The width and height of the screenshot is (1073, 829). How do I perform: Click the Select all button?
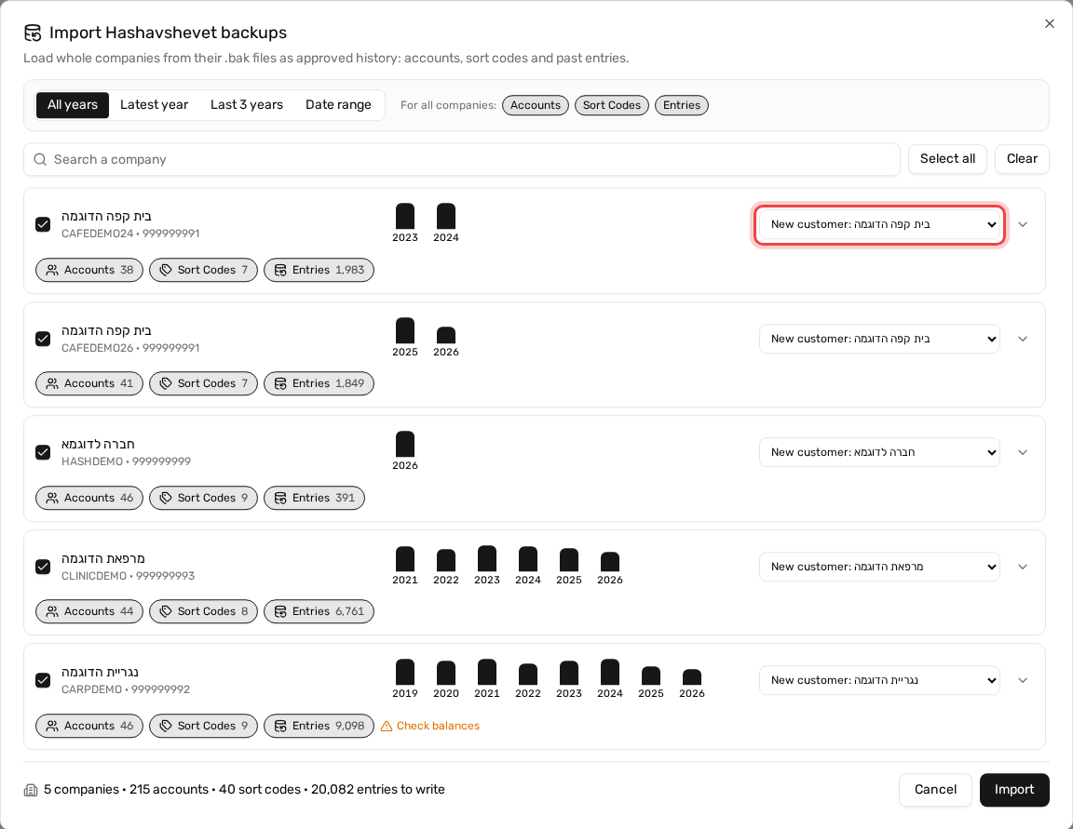947,159
